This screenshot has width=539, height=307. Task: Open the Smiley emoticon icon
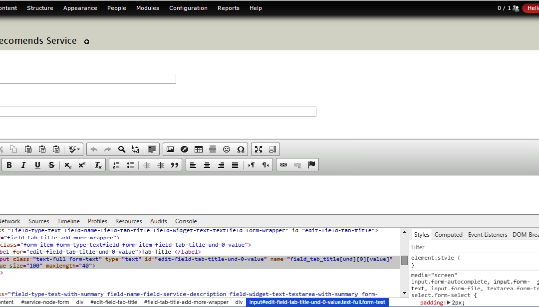227,149
